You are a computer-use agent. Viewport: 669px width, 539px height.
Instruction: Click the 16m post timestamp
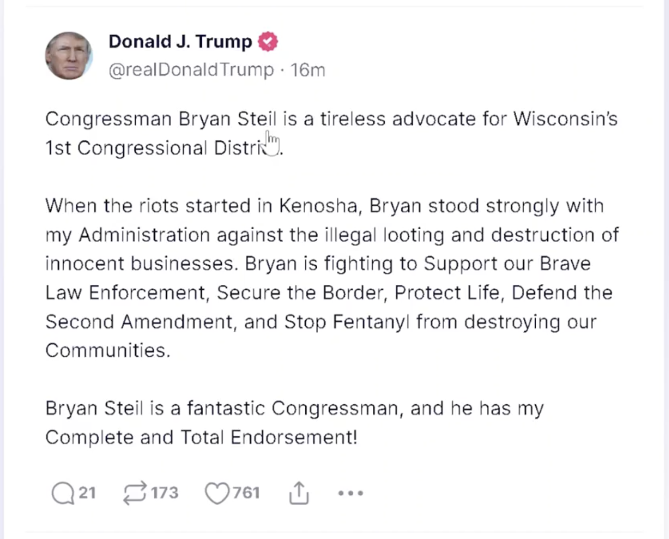pos(308,70)
